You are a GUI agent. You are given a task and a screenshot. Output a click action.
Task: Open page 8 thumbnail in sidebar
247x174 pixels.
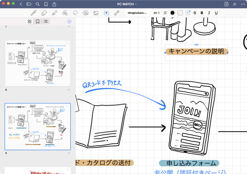pyautogui.click(x=38, y=63)
